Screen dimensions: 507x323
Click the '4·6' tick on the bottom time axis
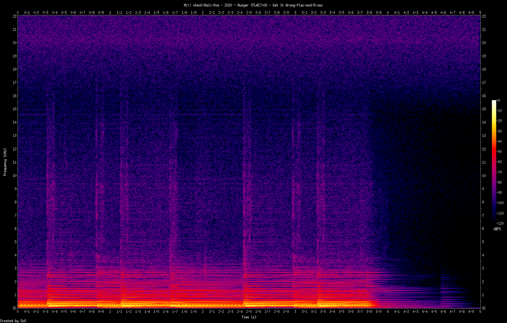pos(443,312)
